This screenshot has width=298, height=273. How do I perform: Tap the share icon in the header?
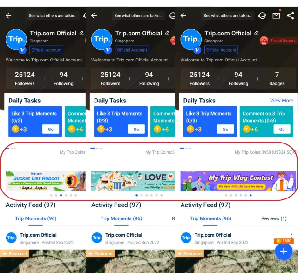point(291,15)
